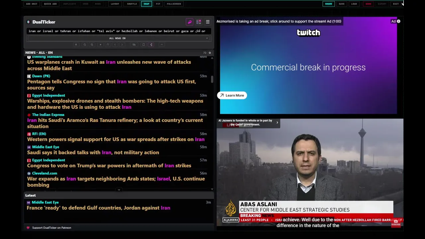This screenshot has height=239, width=425.
Task: Open headline 'Pentagon tells Congress no sign'
Action: tap(111, 85)
